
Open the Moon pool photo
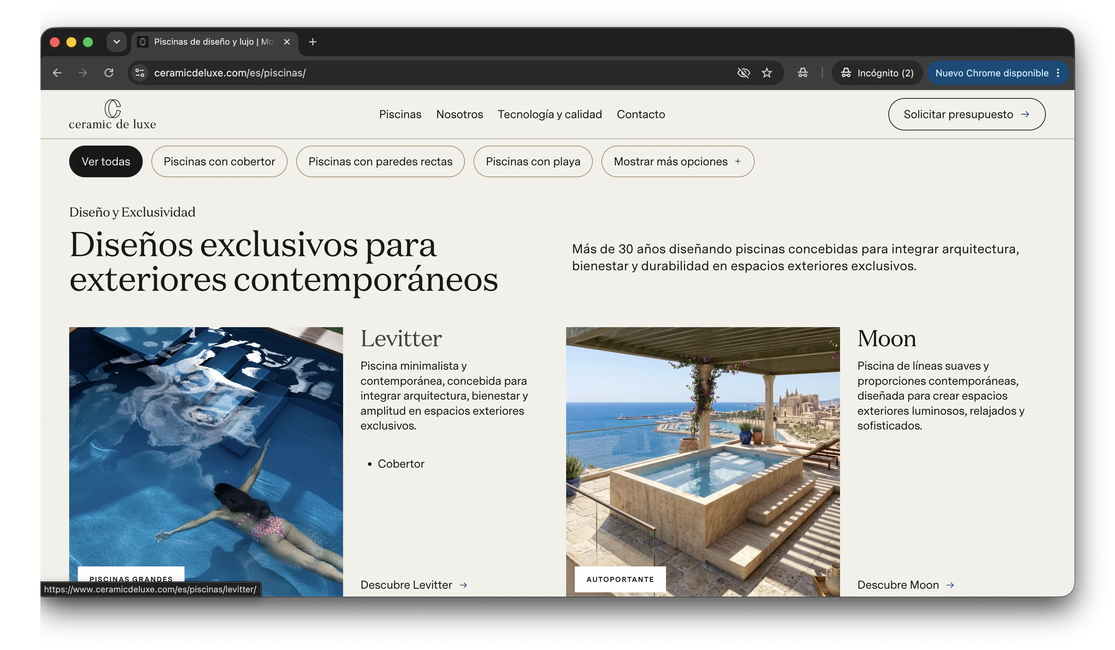tap(703, 462)
